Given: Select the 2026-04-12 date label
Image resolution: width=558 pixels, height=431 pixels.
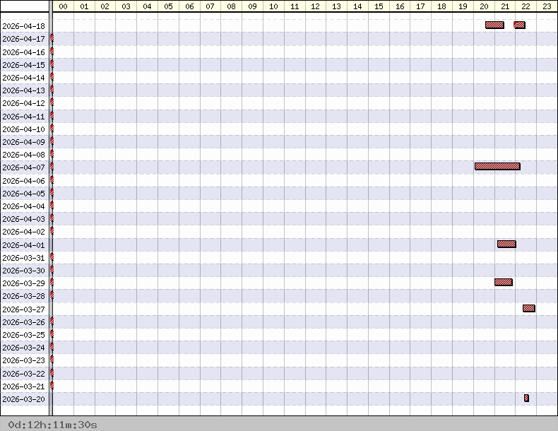Looking at the screenshot, I should pos(24,103).
